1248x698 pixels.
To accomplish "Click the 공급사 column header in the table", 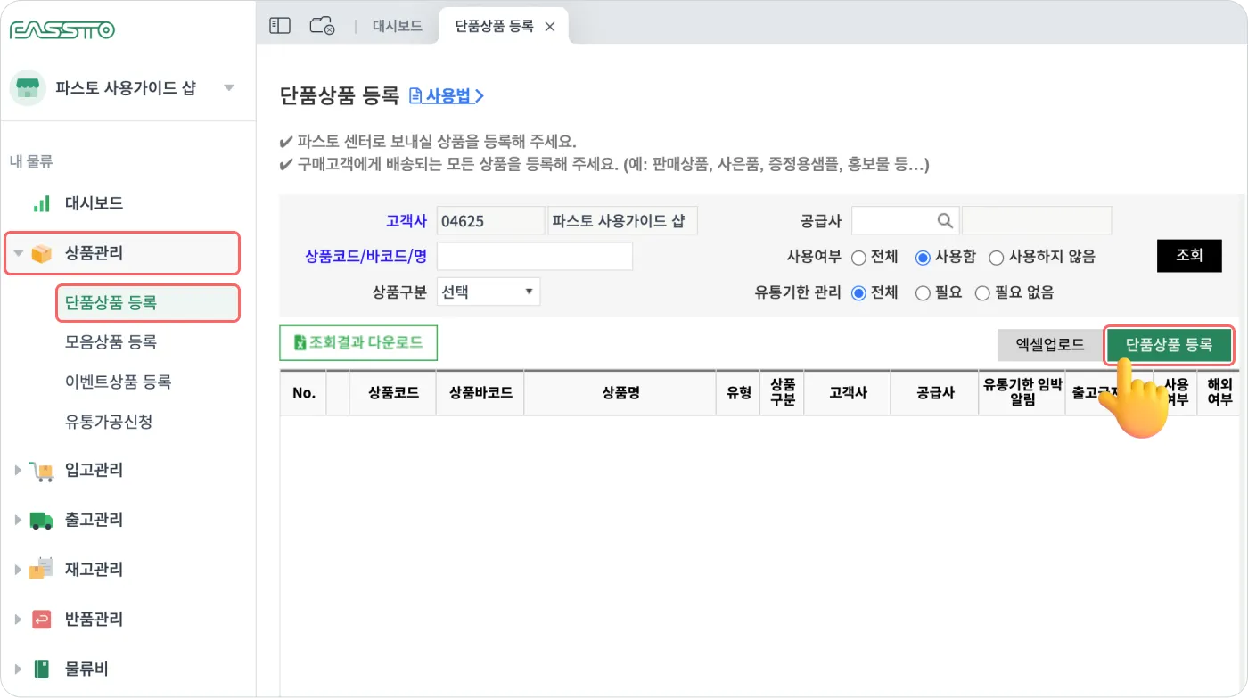I will [x=934, y=393].
